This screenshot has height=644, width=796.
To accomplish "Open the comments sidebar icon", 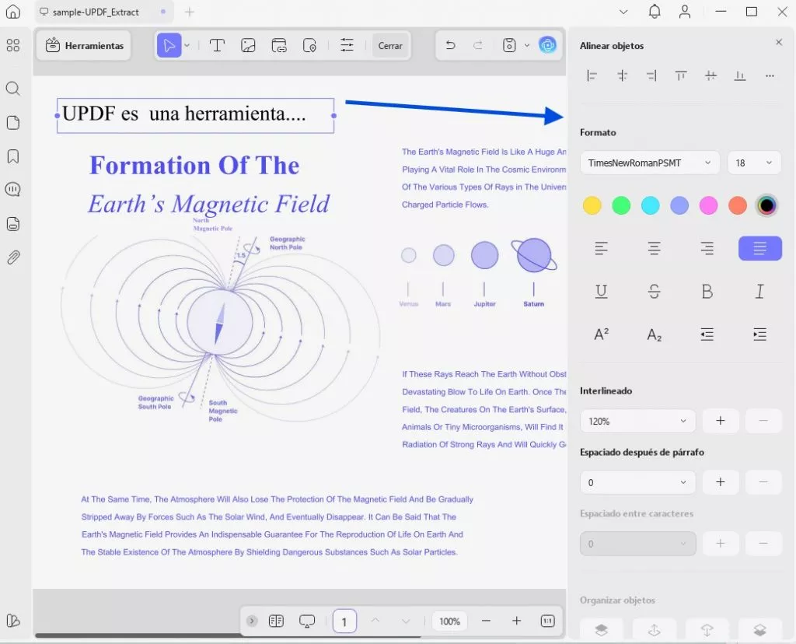I will click(12, 190).
